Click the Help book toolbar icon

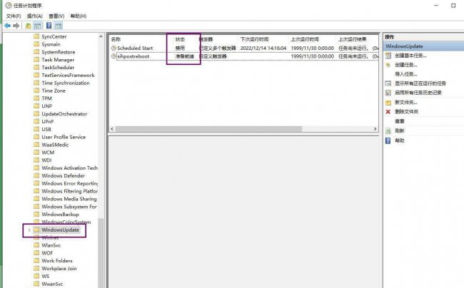click(49, 26)
